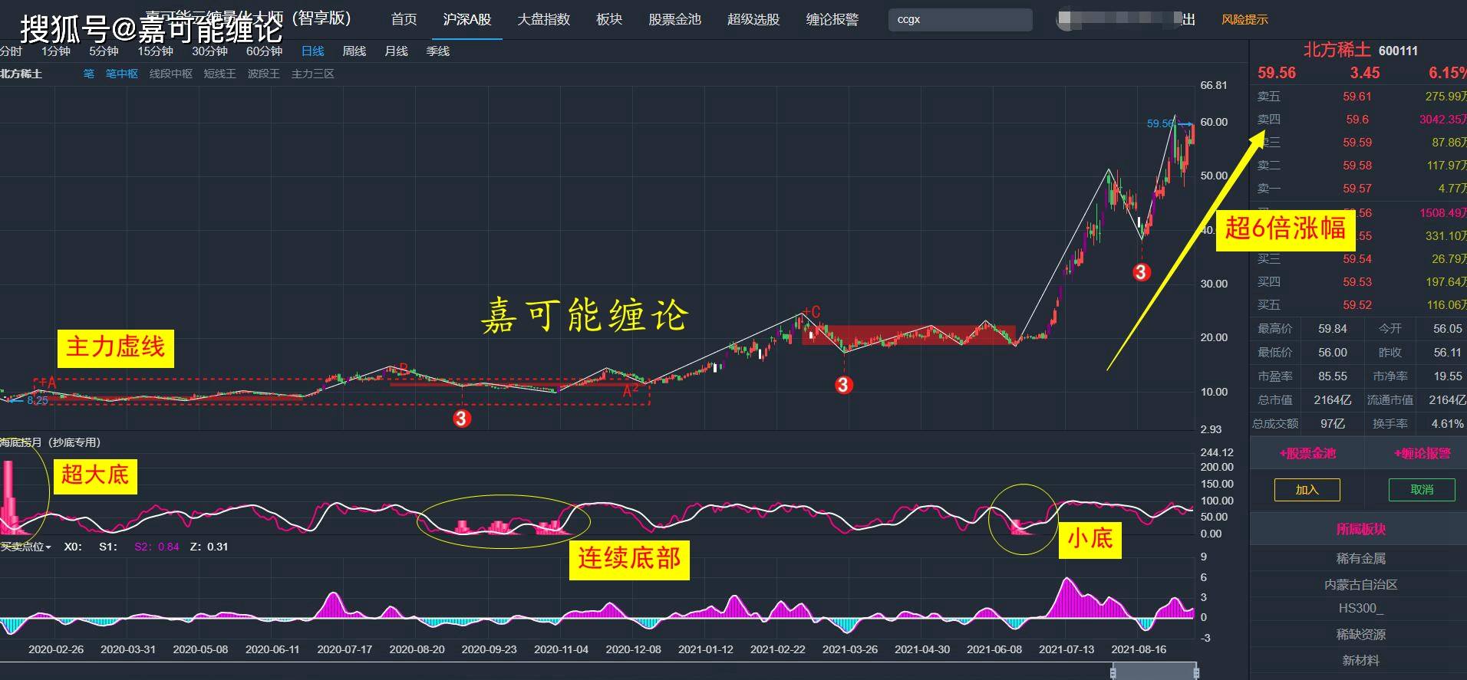Switch to the 周线 weekly chart tab
The image size is (1467, 680).
tap(354, 51)
